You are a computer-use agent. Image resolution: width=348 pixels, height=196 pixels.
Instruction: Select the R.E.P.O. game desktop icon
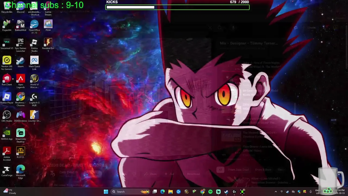pos(21,153)
